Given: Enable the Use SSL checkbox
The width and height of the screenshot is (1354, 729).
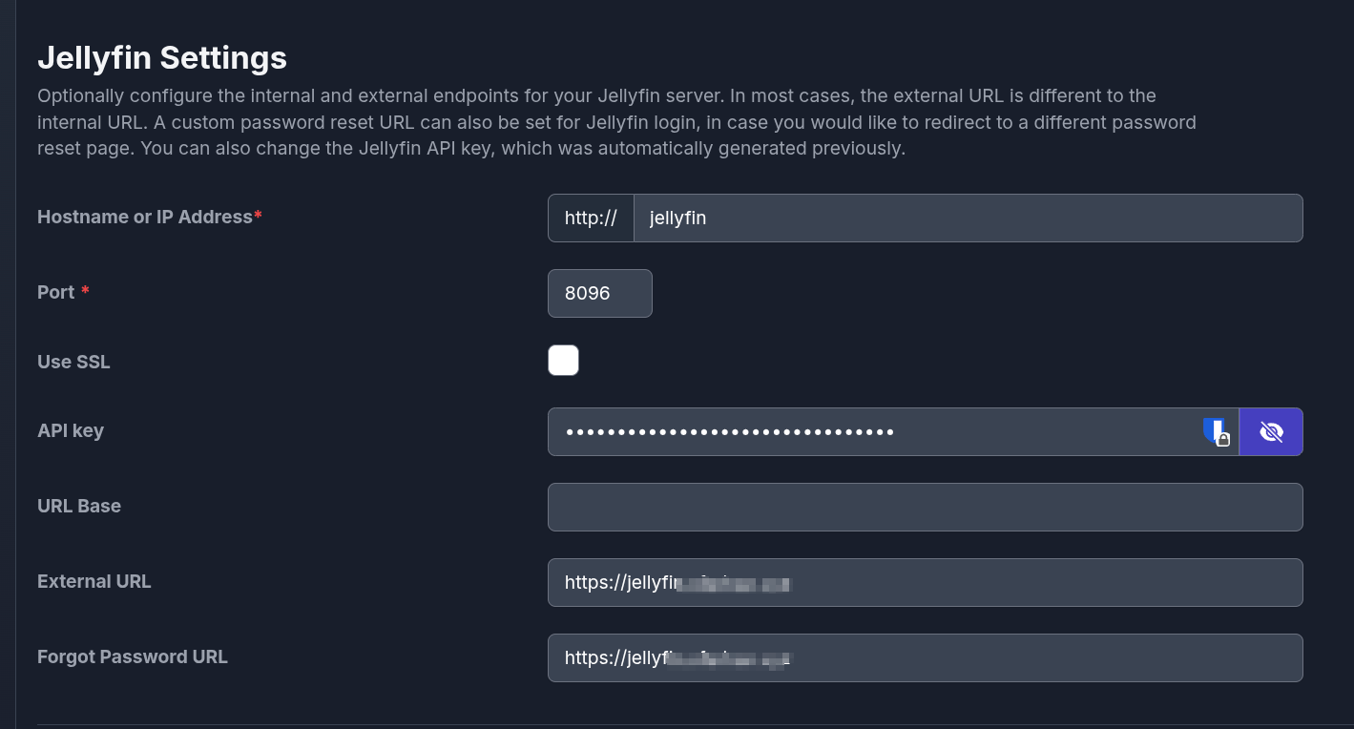Looking at the screenshot, I should 563,361.
